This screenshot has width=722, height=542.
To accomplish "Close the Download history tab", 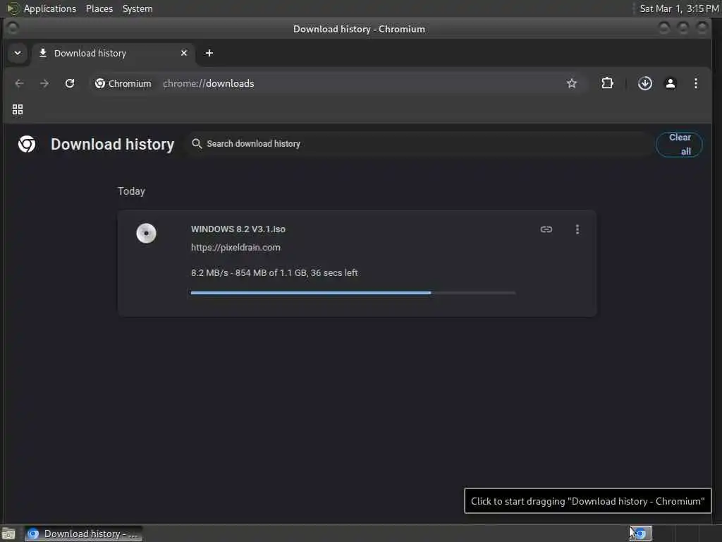I will 184,53.
